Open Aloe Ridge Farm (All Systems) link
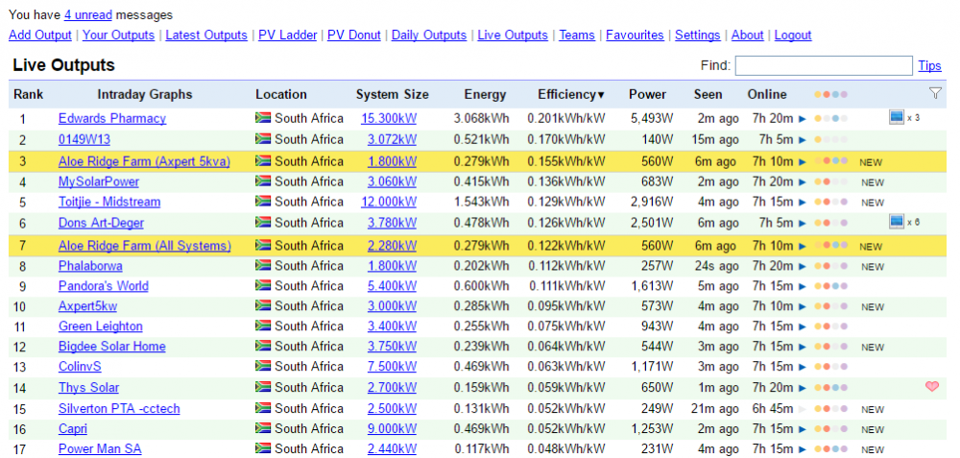960x458 pixels. coord(145,246)
